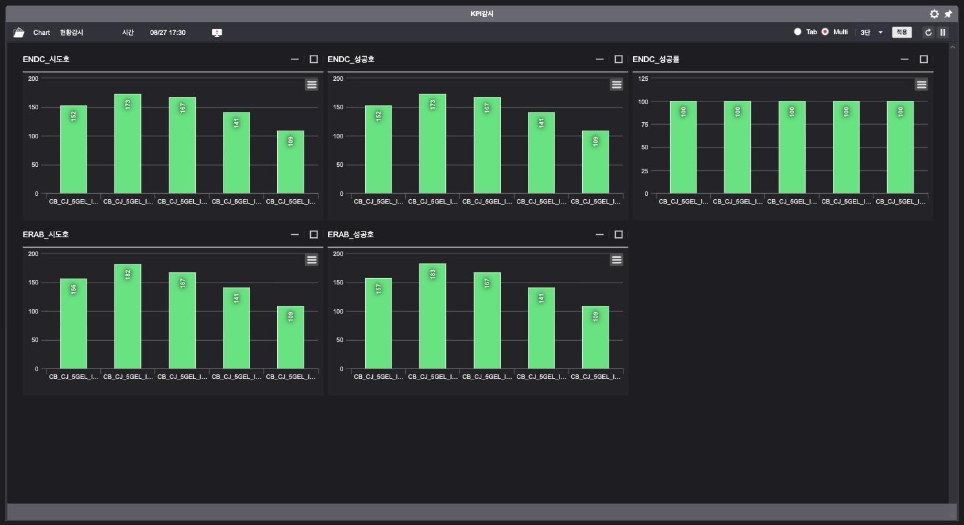This screenshot has width=964, height=525.
Task: Click the 시간 label in toolbar
Action: coord(128,32)
